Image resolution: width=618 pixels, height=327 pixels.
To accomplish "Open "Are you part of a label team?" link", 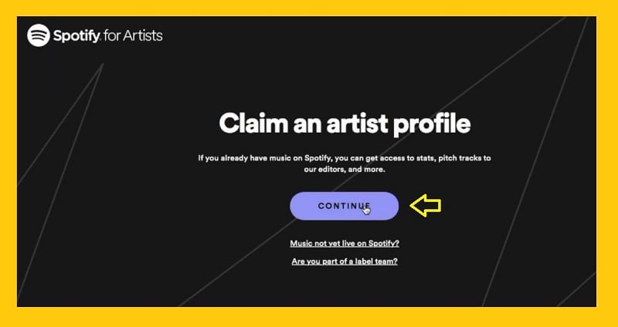I will click(x=345, y=261).
